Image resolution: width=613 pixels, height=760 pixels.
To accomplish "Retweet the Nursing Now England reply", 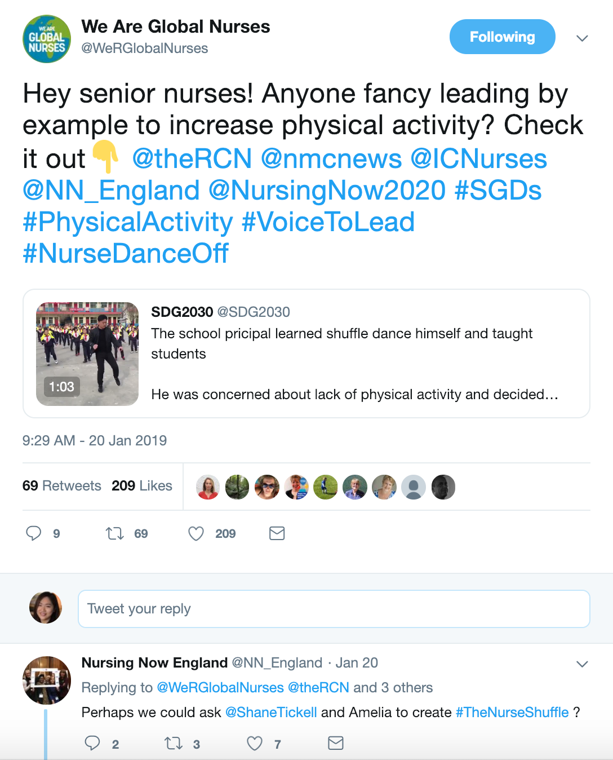I will tap(174, 744).
